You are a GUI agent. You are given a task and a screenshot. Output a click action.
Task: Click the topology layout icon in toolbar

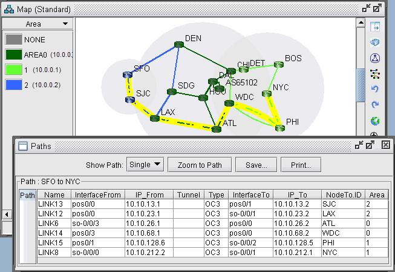pos(374,73)
